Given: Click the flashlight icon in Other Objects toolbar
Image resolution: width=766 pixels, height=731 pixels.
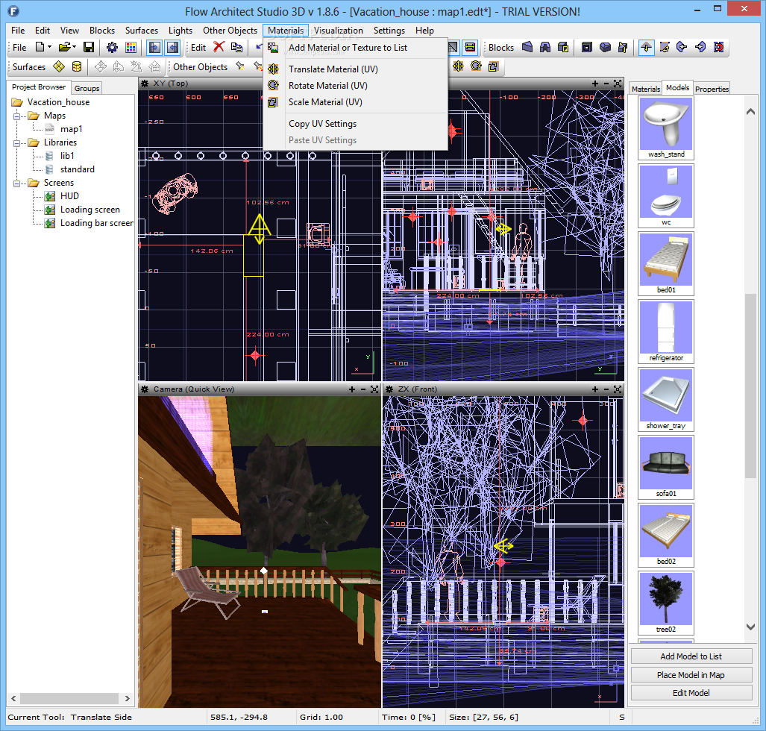Looking at the screenshot, I should [x=240, y=66].
